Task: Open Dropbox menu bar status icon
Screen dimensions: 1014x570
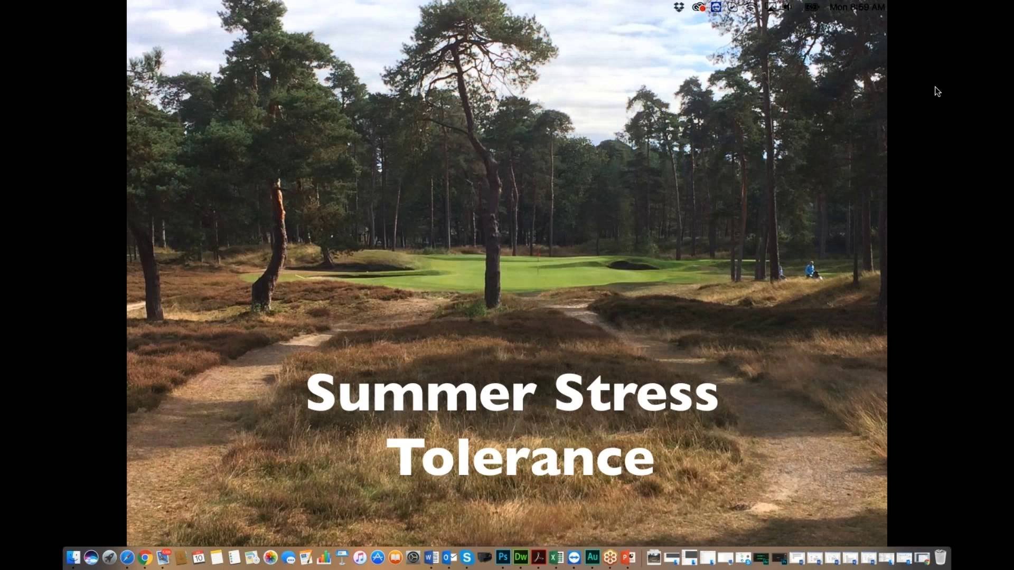Action: (x=679, y=7)
